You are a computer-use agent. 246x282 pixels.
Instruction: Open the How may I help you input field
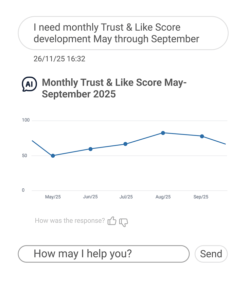coord(104,254)
